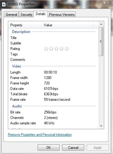Click the scrollbar up arrow
The image size is (113, 154).
point(101,24)
